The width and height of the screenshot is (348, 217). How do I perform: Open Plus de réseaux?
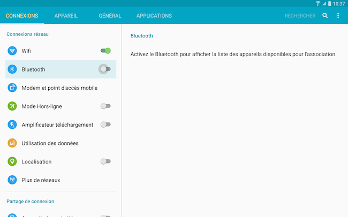(x=61, y=180)
